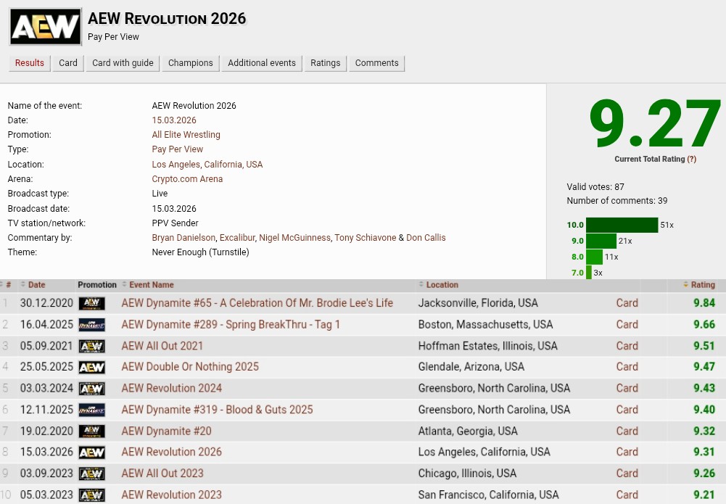Open All Elite Wrestling promotion link
The width and height of the screenshot is (726, 504).
(x=186, y=135)
